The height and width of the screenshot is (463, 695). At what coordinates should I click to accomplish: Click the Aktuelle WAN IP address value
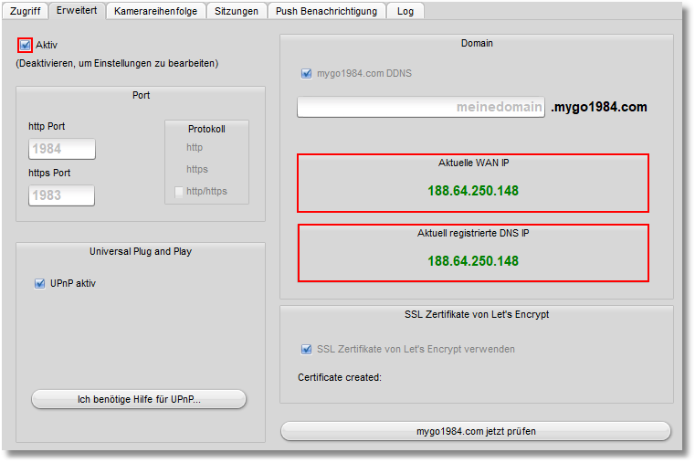[x=473, y=192]
